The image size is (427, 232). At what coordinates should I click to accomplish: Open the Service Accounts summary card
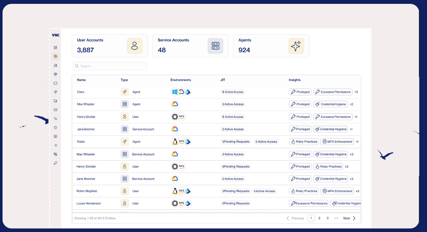(x=190, y=46)
